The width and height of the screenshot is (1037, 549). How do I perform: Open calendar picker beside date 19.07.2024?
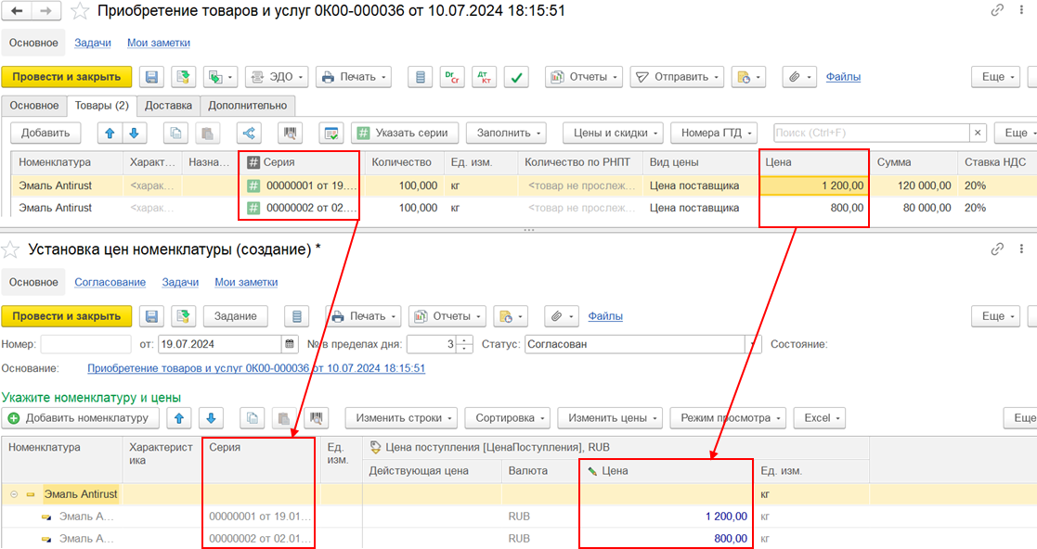(x=291, y=344)
